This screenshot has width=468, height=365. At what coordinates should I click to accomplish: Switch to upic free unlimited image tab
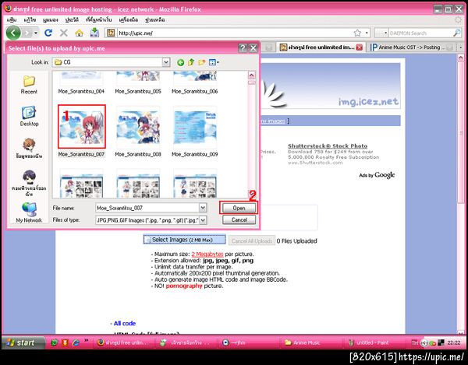pos(321,47)
